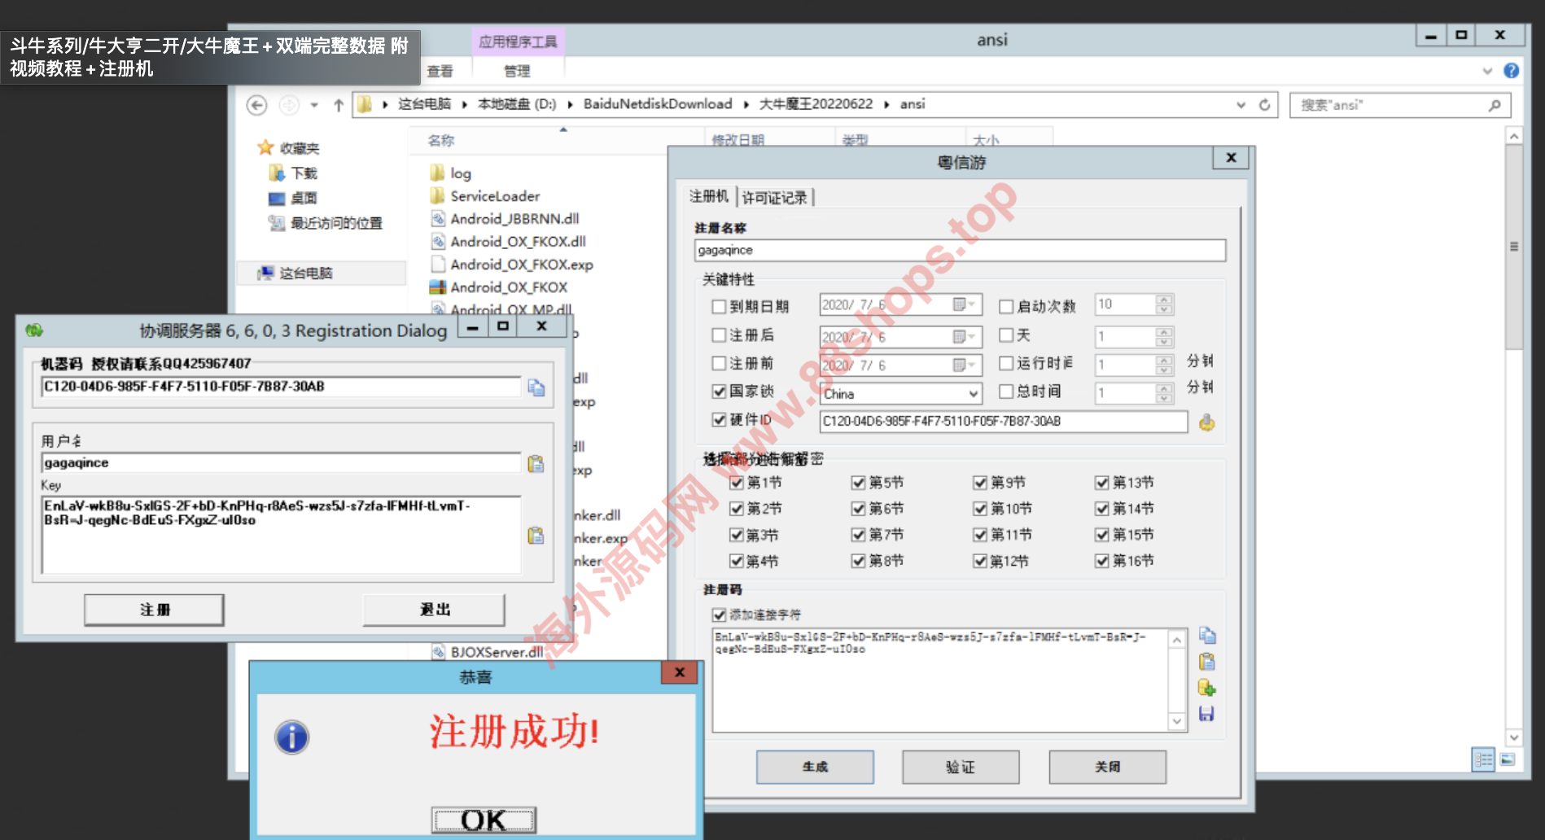
Task: Open the 管理 ribbon tab
Action: pos(516,72)
